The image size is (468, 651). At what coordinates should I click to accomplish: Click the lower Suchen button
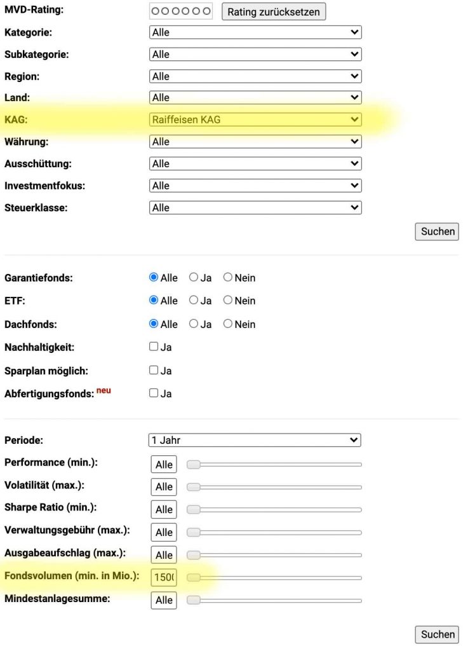click(x=437, y=634)
